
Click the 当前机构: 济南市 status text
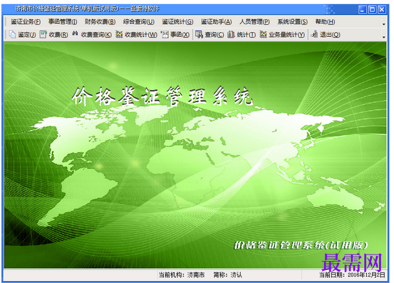(182, 275)
